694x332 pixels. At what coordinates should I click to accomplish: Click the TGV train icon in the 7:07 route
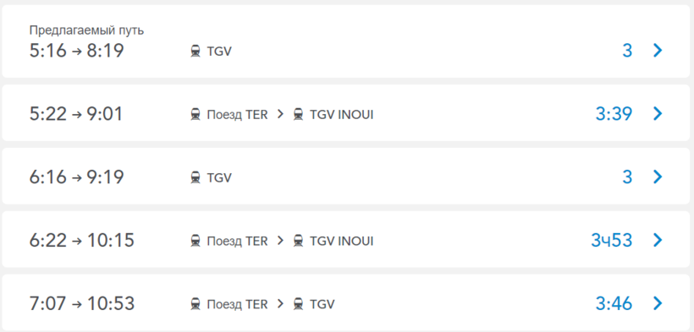click(x=298, y=304)
